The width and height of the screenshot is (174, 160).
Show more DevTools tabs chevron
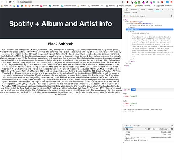coord(162,10)
